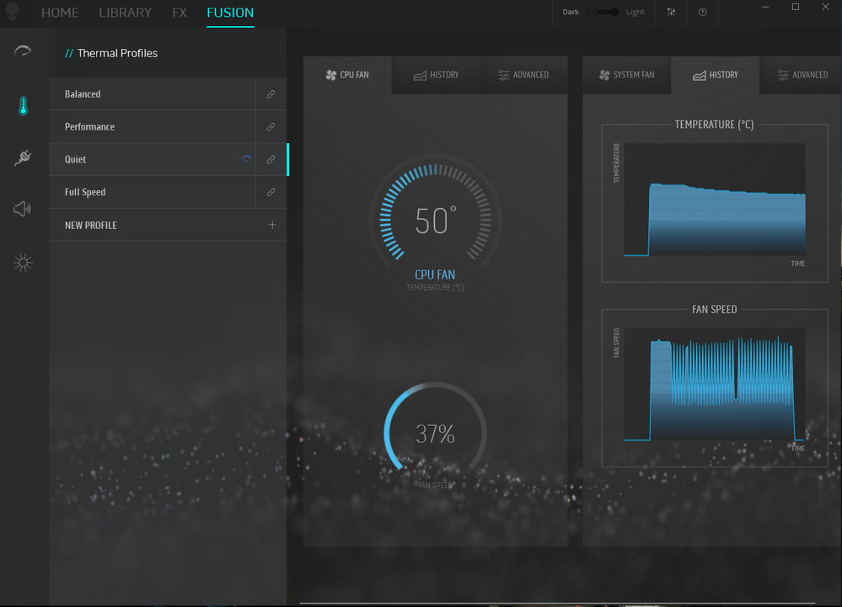
Task: Maximize the Alienware Command Center window
Action: point(796,7)
